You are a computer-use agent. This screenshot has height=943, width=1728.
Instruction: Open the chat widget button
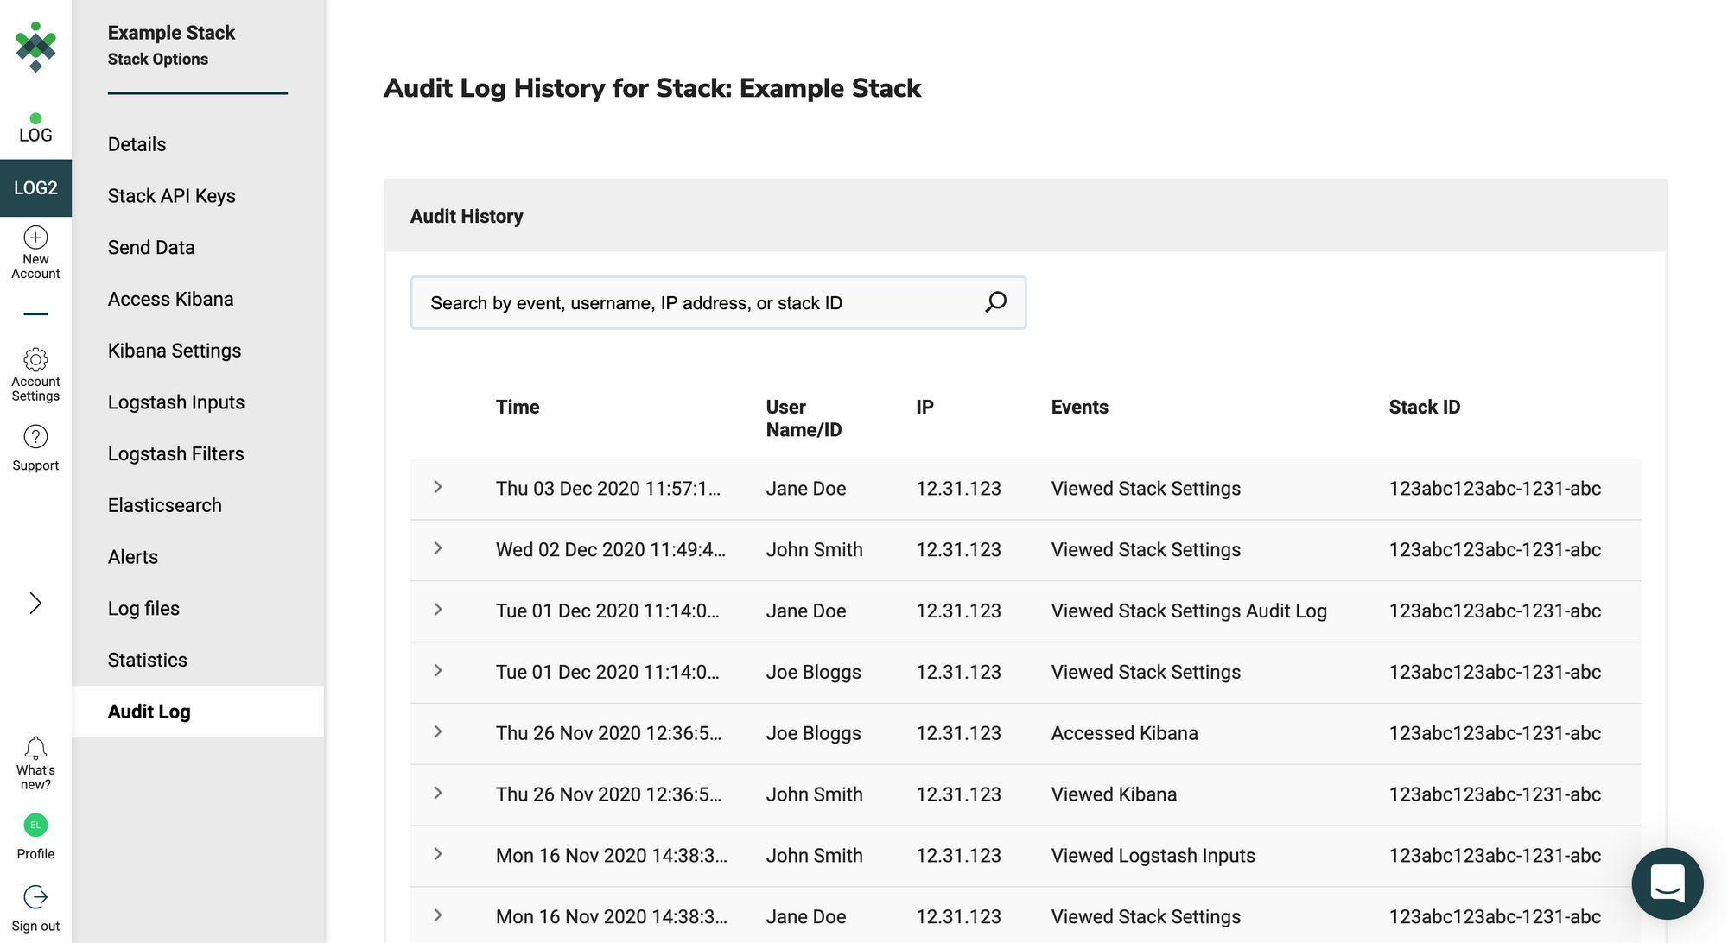coord(1667,883)
